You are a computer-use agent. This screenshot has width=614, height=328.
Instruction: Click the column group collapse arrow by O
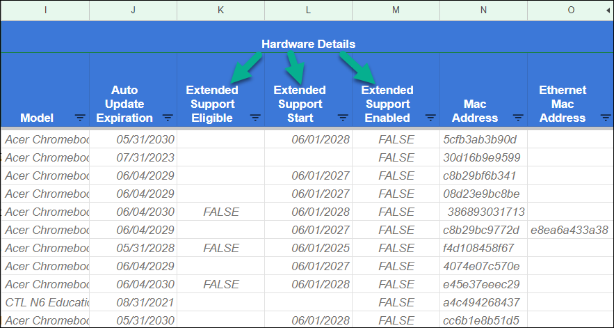click(608, 10)
